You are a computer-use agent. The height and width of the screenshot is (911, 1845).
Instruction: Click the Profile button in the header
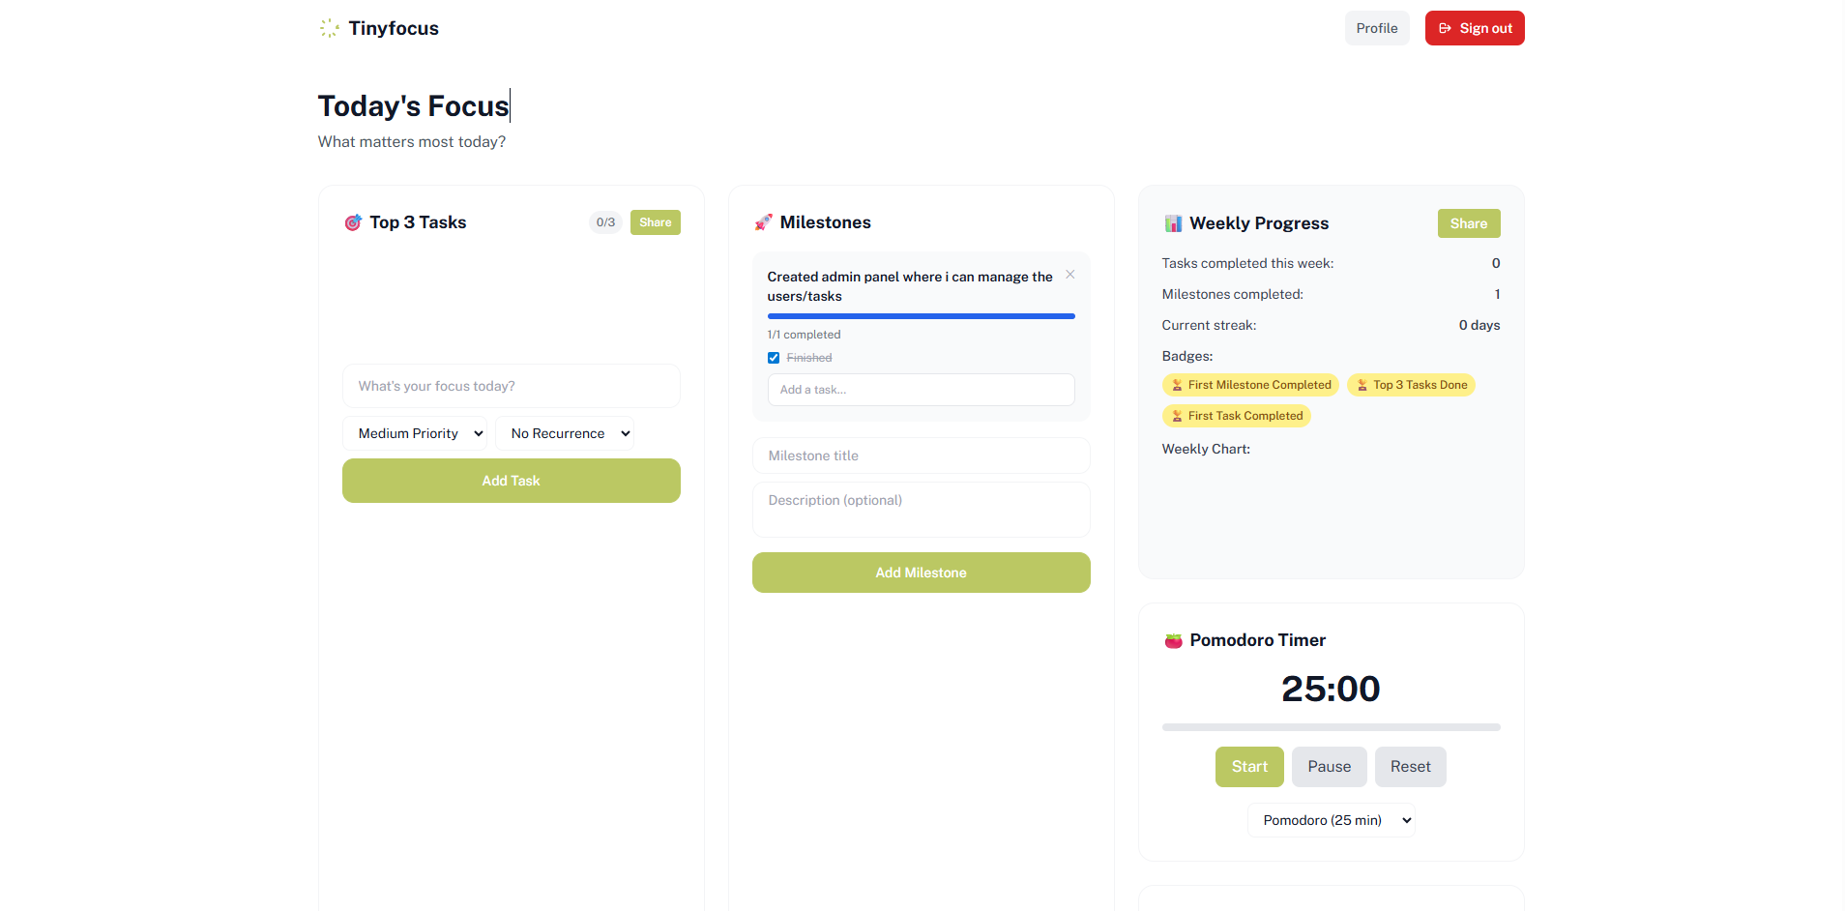click(x=1376, y=28)
